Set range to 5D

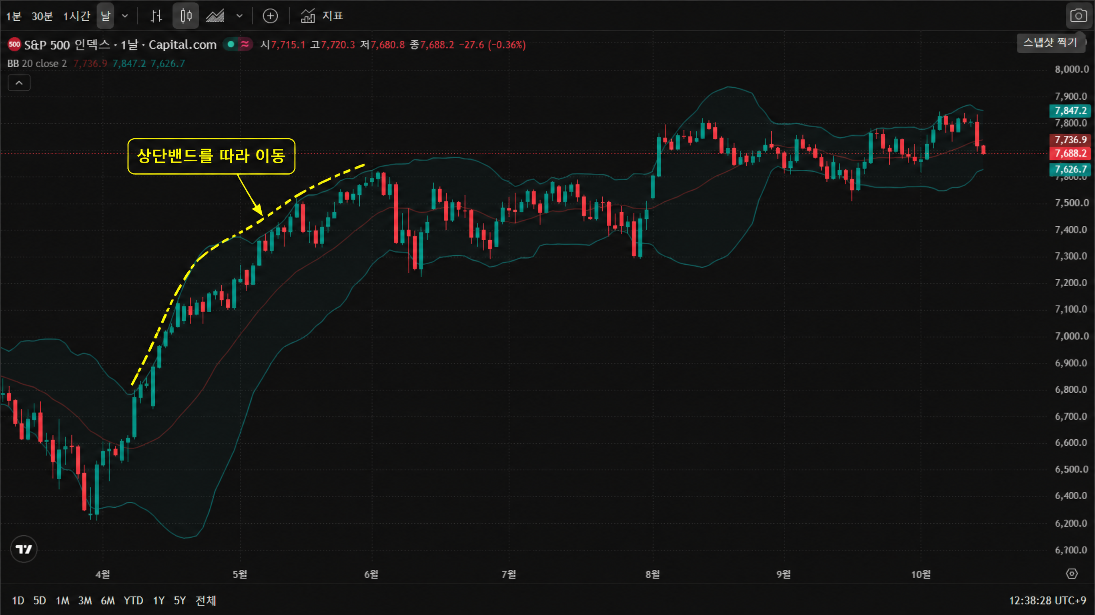coord(40,600)
